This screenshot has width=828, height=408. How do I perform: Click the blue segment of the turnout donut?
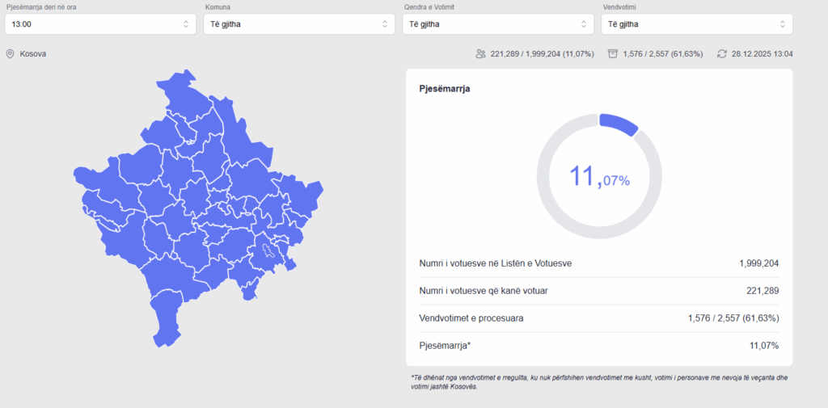point(619,123)
